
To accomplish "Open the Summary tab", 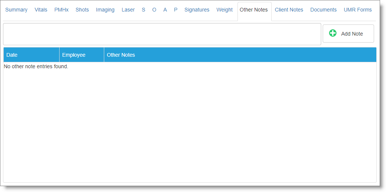I will [16, 10].
